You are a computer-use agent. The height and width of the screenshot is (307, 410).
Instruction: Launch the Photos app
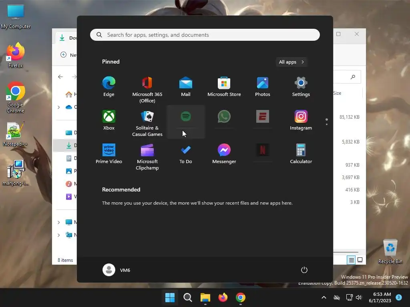(263, 87)
